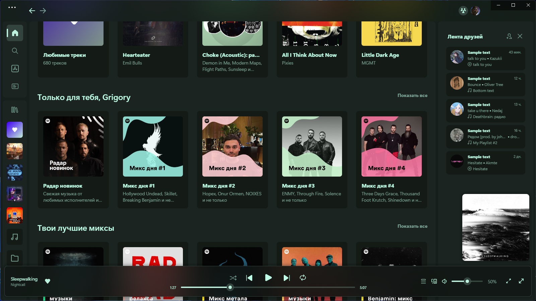
Task: Open Микс дня #4 card
Action: pyautogui.click(x=392, y=160)
